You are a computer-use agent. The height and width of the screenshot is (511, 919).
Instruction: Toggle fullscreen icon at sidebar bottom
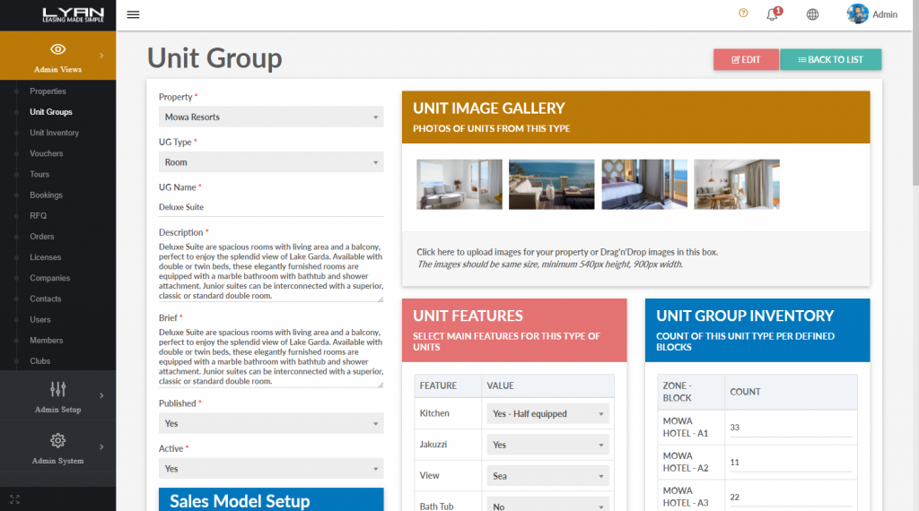(x=13, y=498)
